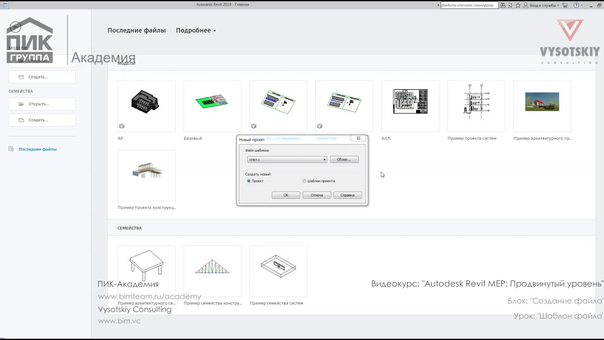Click the back arrow circle icon

click(15, 27)
